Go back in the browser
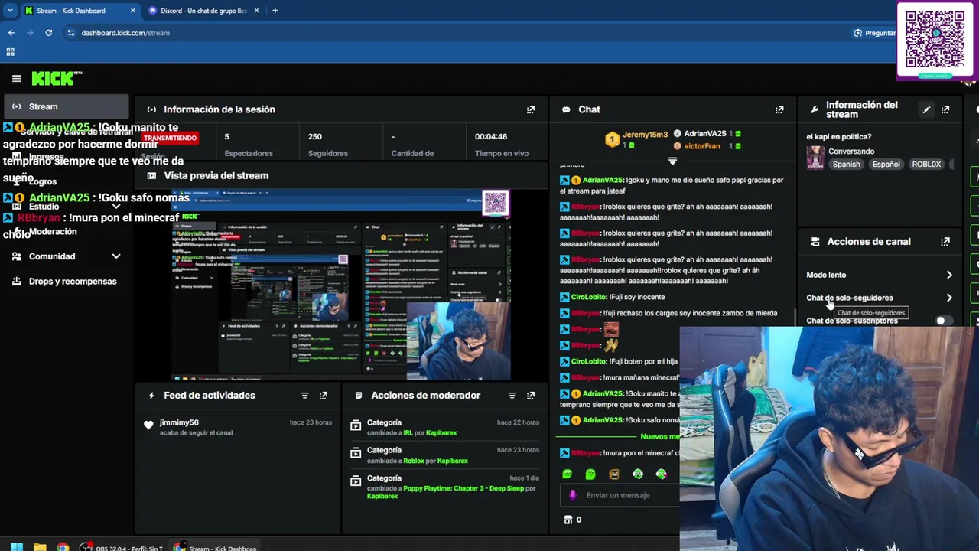This screenshot has width=979, height=551. [x=11, y=33]
